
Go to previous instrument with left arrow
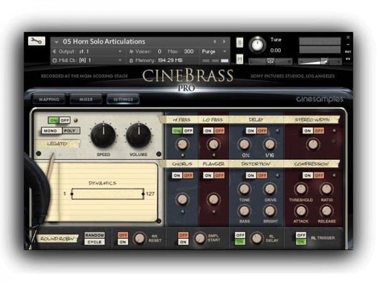pos(214,42)
